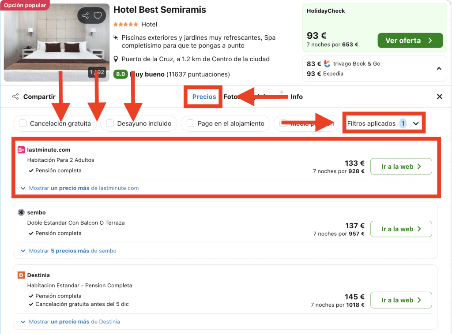
Task: Click the heart favorite icon on hotel photo
Action: (x=98, y=16)
